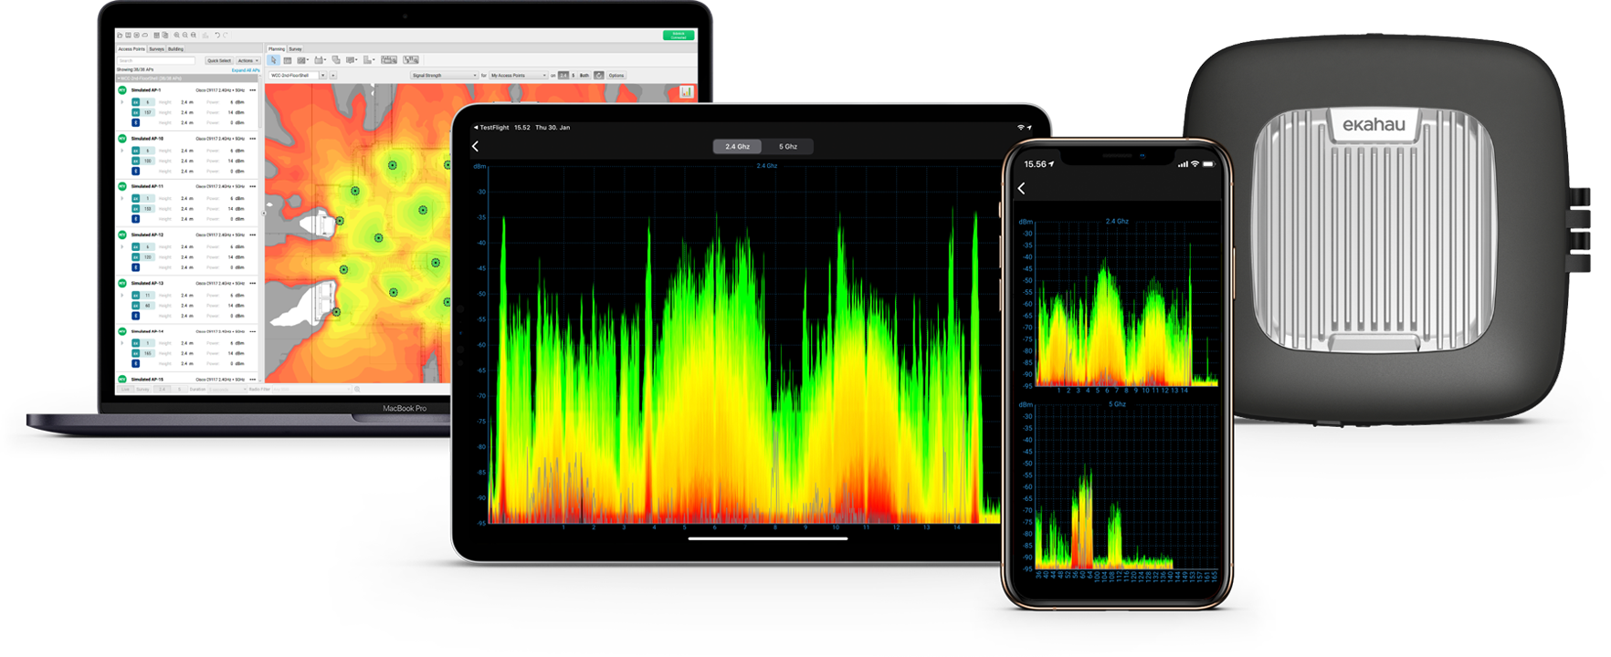1611x657 pixels.
Task: Open the Building tab
Action: click(175, 49)
